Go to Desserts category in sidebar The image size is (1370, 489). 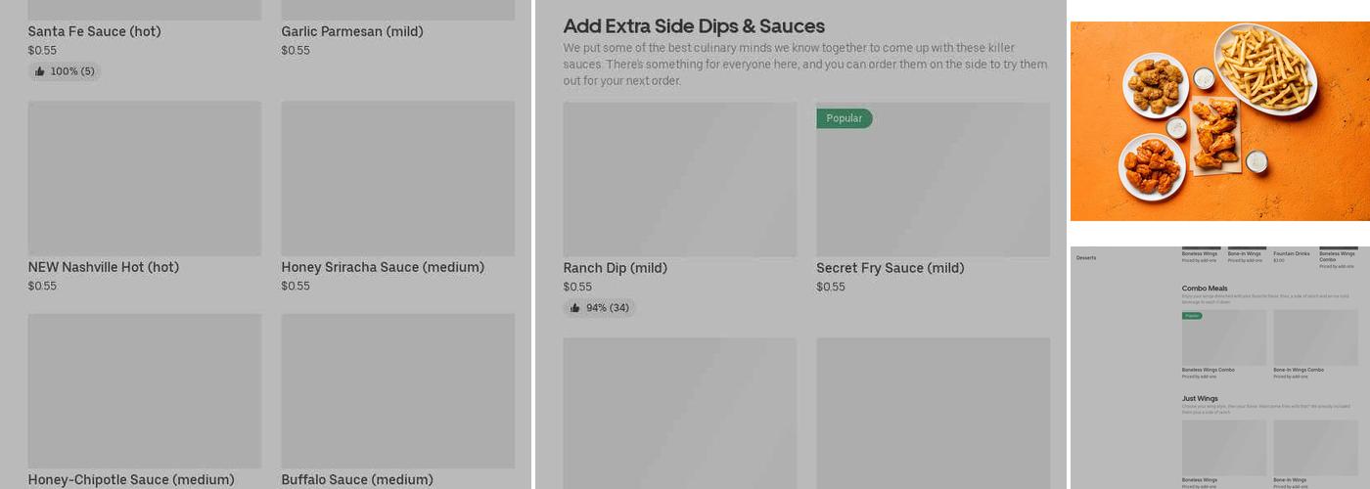(1086, 258)
